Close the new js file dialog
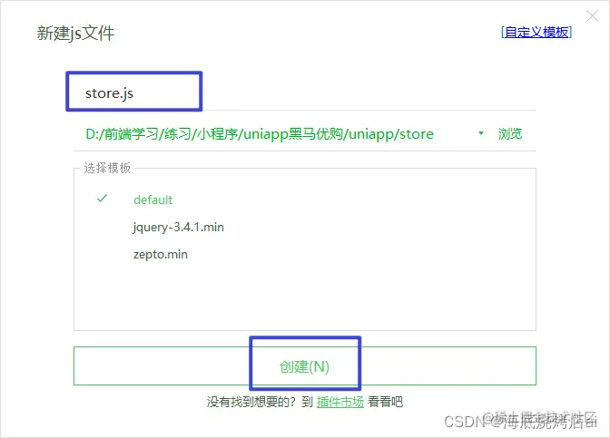This screenshot has width=610, height=438. [x=592, y=16]
